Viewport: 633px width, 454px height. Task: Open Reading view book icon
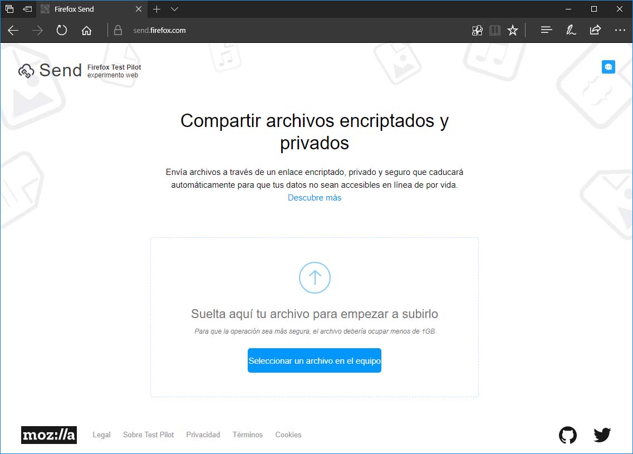click(495, 30)
